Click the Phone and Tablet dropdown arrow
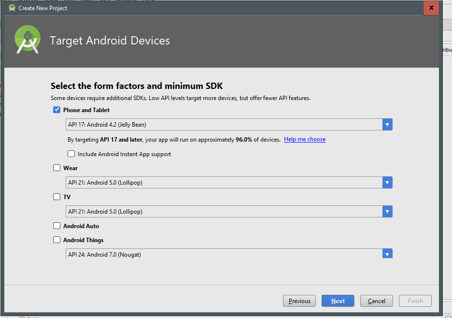The height and width of the screenshot is (318, 452). click(387, 125)
